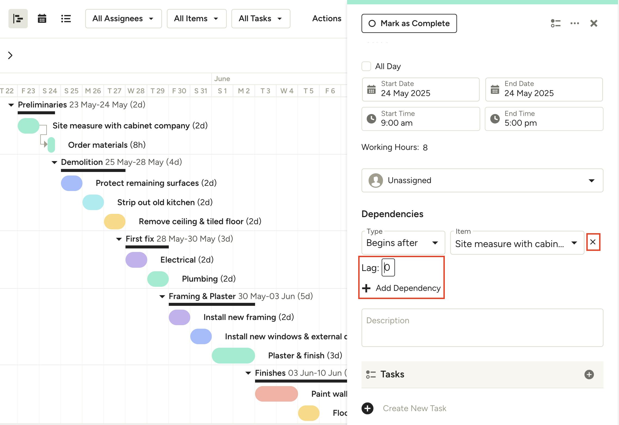Open the All Assignees dropdown
Viewport: 619px width, 425px height.
click(123, 19)
